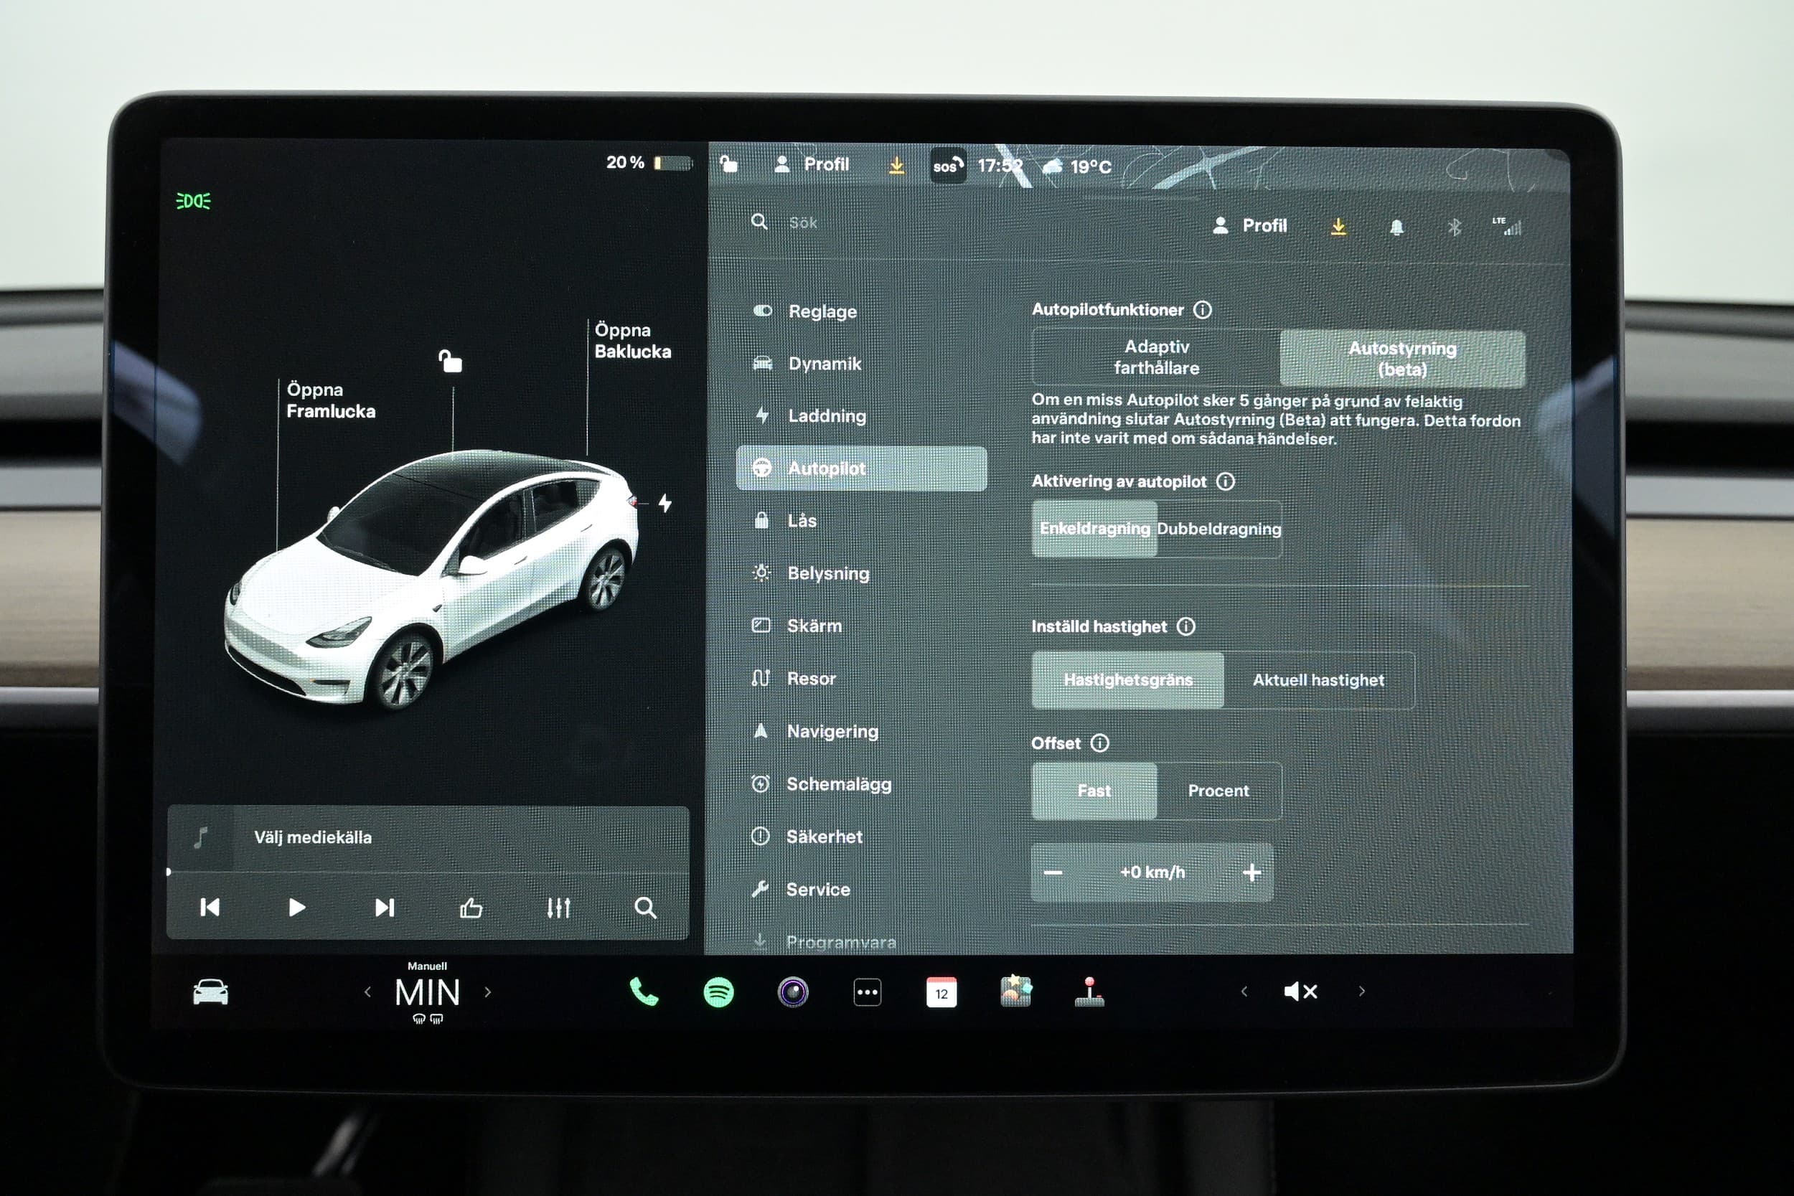Decrease temperature with left chevron

click(x=367, y=992)
